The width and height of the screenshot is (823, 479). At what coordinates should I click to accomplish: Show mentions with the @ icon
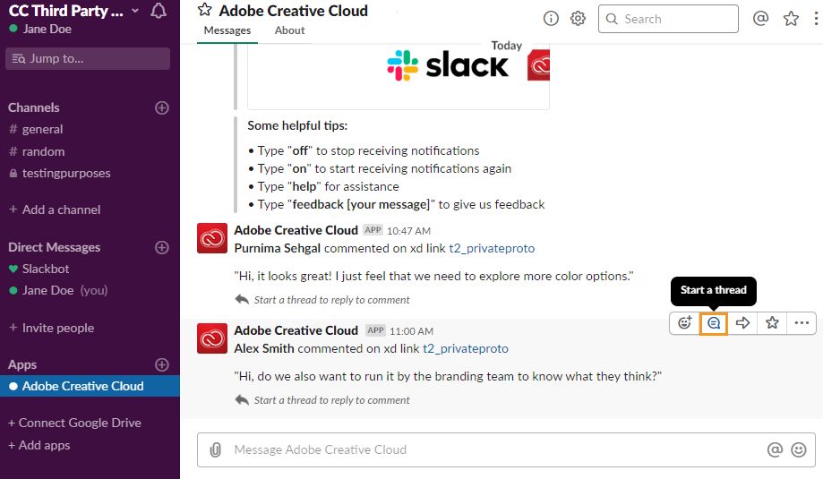coord(761,18)
